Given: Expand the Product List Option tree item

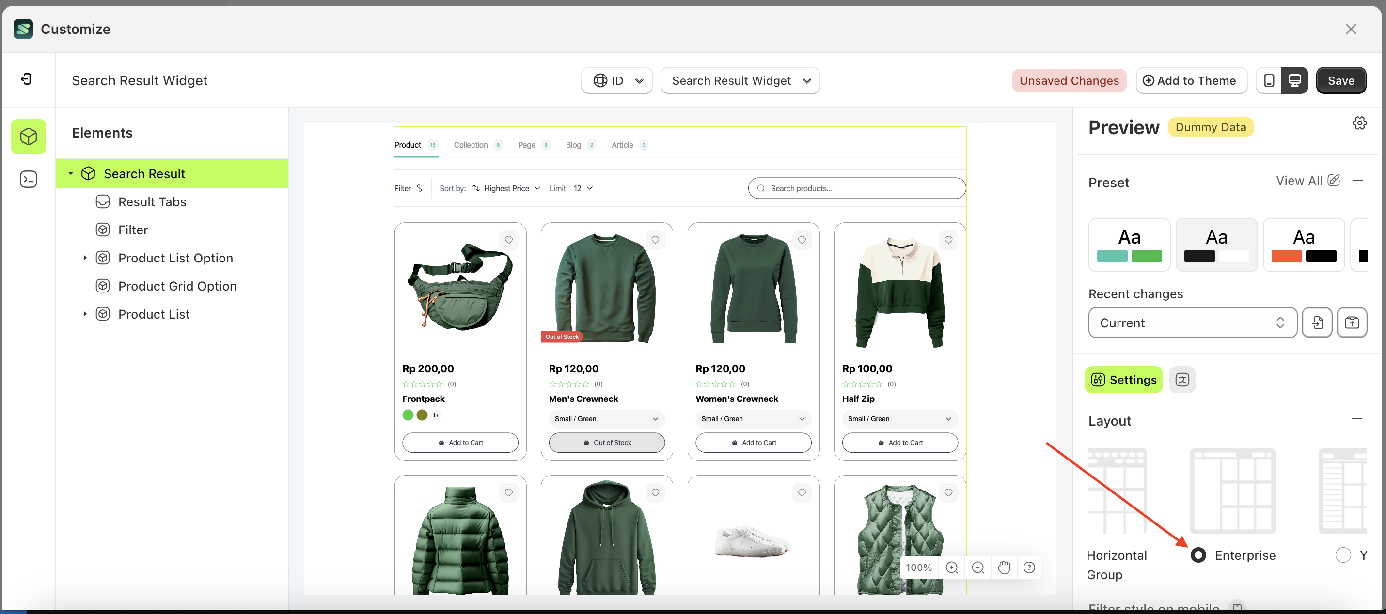Looking at the screenshot, I should pos(85,258).
